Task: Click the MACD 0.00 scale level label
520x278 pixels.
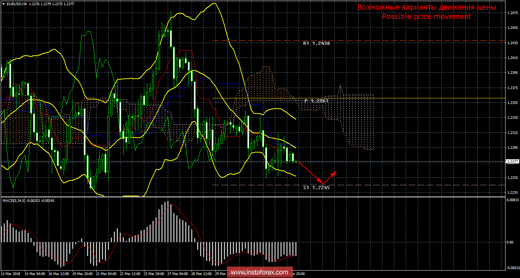Action: coord(510,242)
